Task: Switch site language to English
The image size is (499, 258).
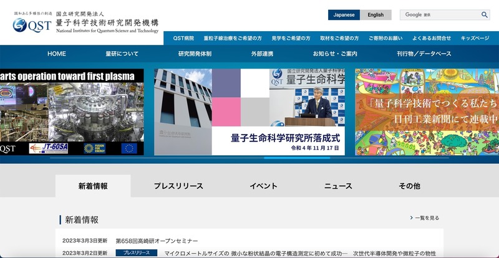Action: click(375, 15)
